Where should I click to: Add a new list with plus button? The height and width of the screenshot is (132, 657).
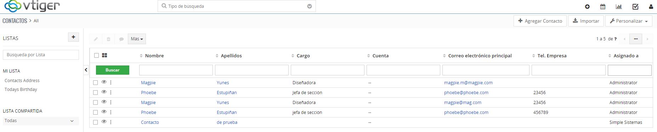73,37
